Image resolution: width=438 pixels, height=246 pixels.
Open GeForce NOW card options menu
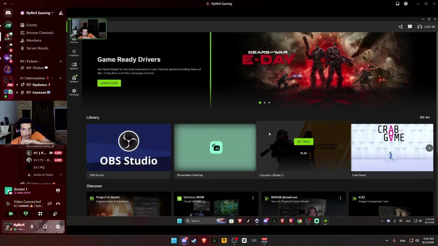click(x=253, y=198)
